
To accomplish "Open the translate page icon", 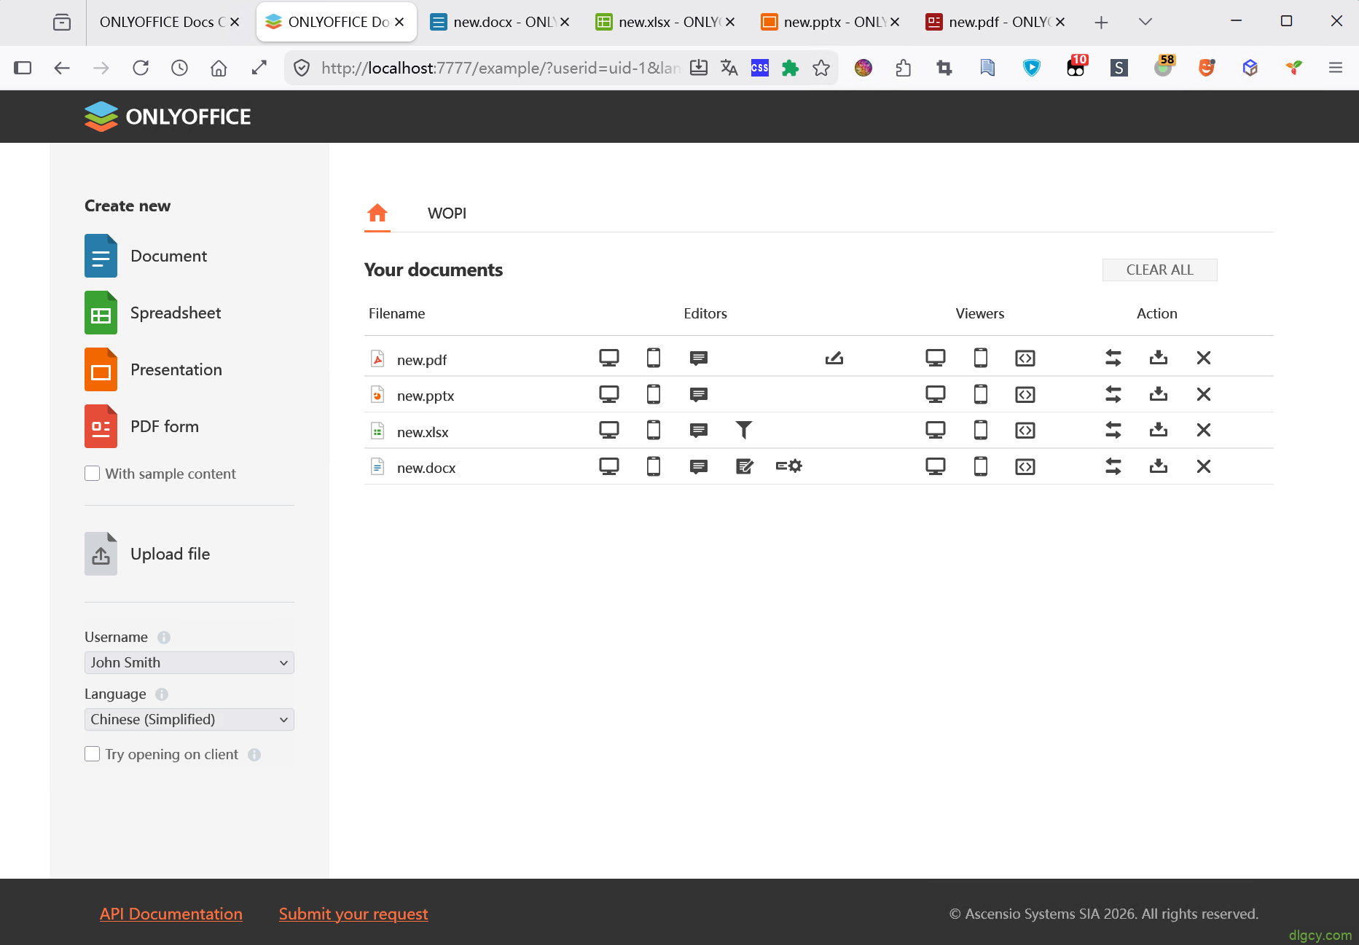I will 729,68.
